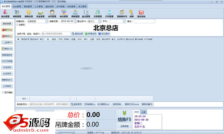This screenshot has width=224, height=134.
Task: Open the 交班管理 toolbar icon
Action: pos(98,13)
